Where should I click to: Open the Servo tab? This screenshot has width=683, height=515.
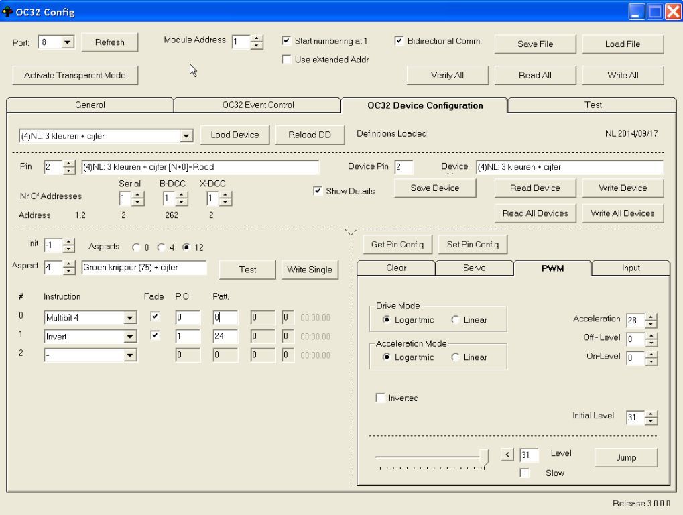point(474,268)
